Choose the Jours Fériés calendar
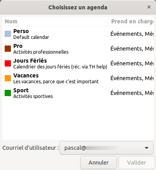This screenshot has height=170, width=156. [78, 63]
